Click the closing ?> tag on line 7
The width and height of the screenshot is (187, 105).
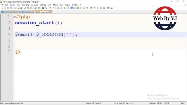click(18, 52)
